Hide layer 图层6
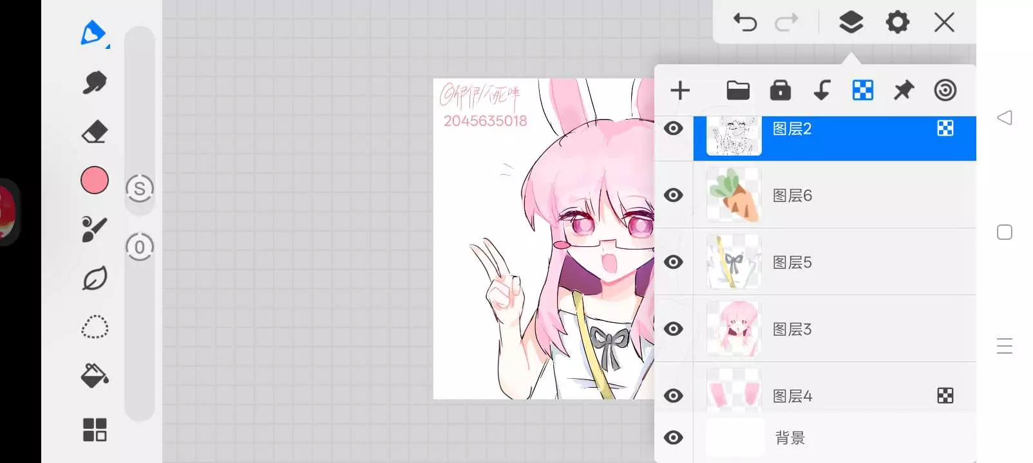 674,195
